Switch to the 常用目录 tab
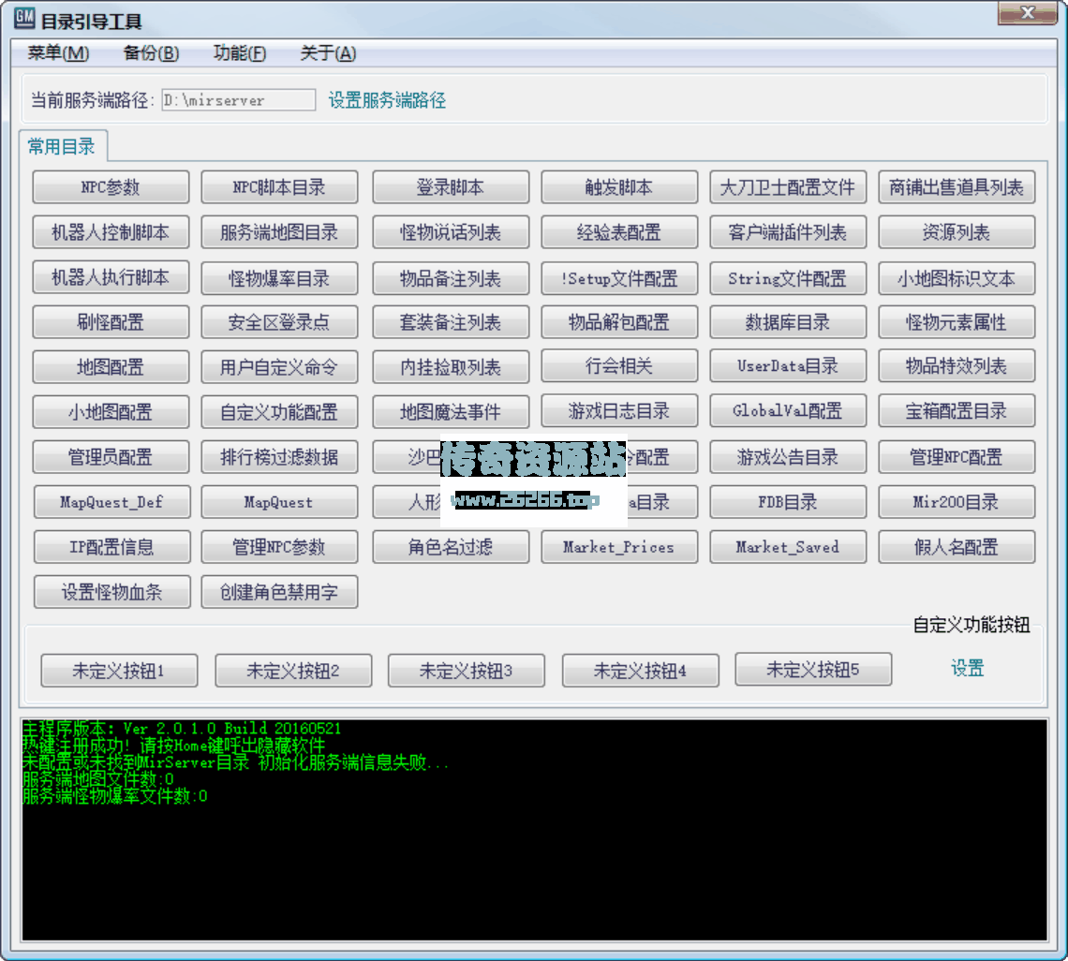Viewport: 1068px width, 961px height. coord(58,147)
